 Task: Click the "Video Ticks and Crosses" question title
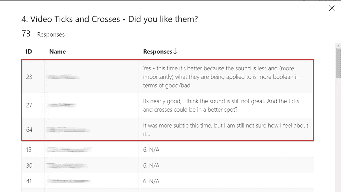point(110,19)
